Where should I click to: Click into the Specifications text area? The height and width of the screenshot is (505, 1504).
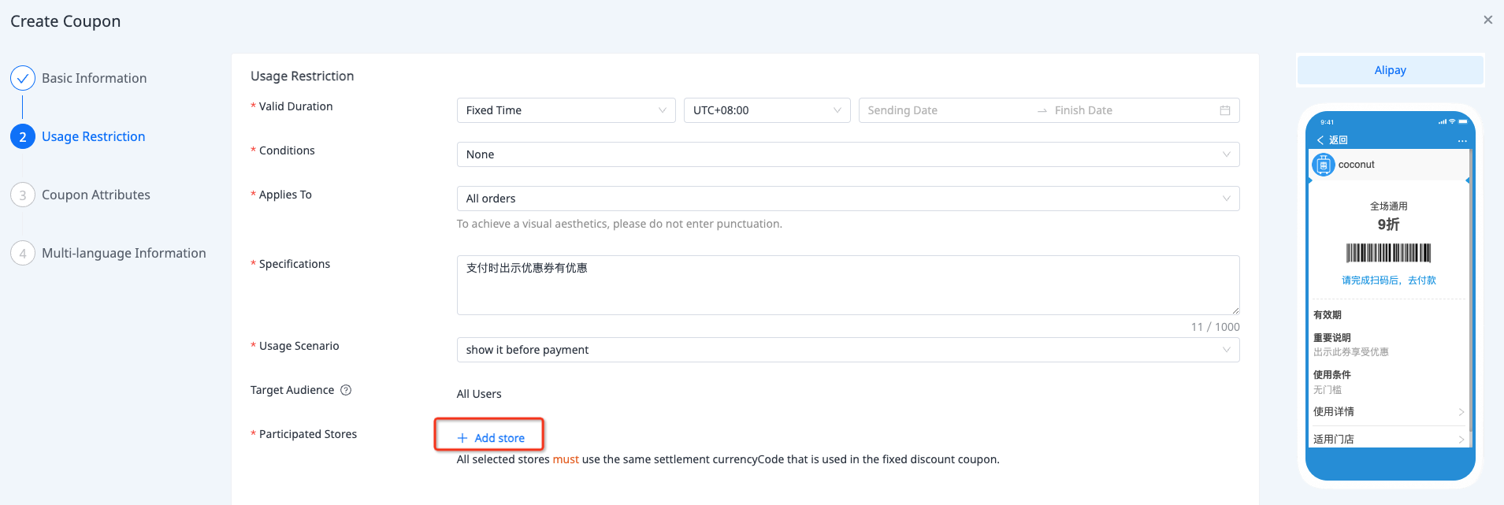[848, 285]
